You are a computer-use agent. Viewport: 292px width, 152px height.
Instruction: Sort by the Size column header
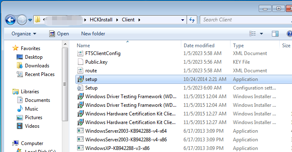click(x=286, y=46)
